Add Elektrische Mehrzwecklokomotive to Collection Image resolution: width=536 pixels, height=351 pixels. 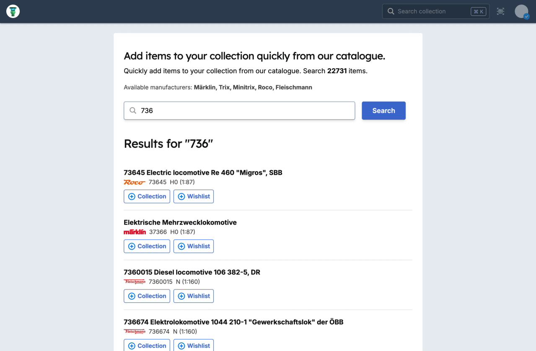pos(147,246)
